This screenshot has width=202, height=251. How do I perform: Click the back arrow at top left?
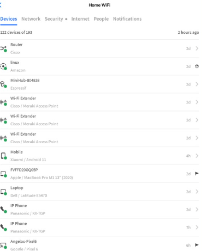1,5
